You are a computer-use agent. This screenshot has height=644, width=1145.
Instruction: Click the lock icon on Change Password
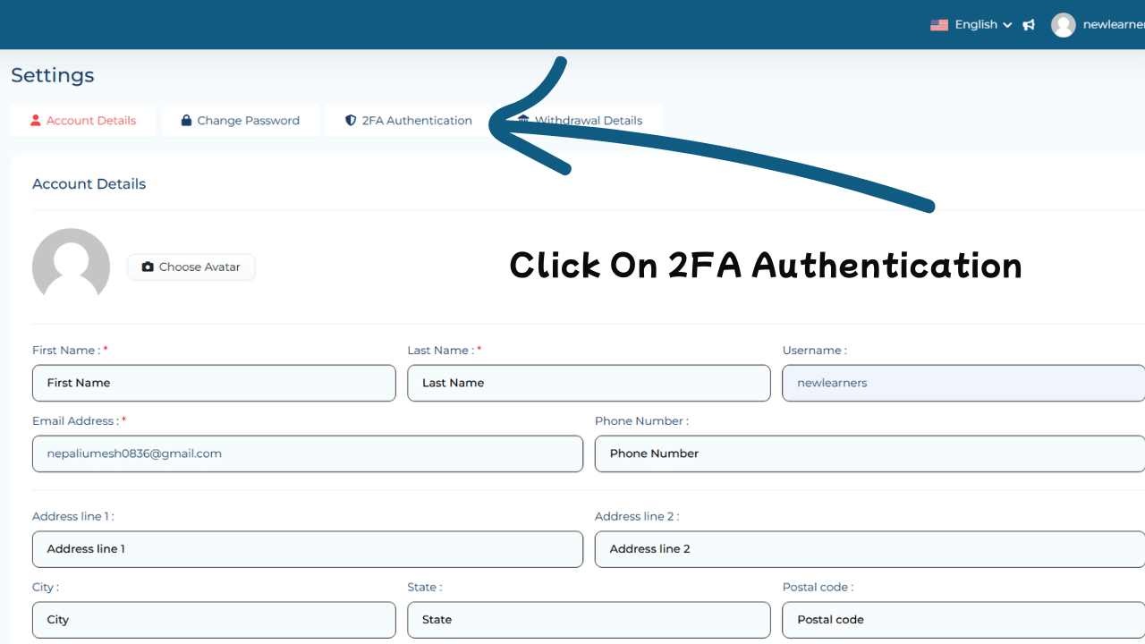pyautogui.click(x=186, y=121)
